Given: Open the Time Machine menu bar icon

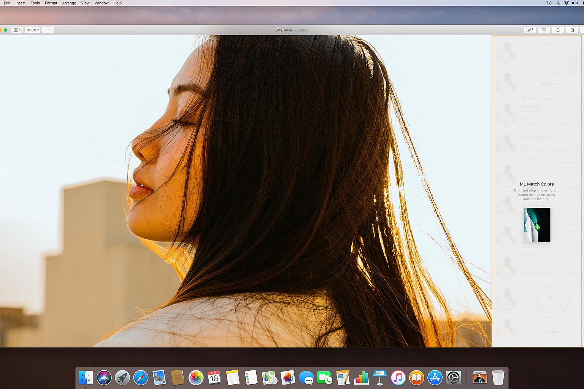Looking at the screenshot, I should pos(549,3).
